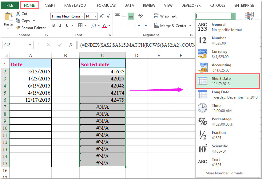Apply Italic formatting
Viewport: 262px width, 179px height.
point(60,25)
